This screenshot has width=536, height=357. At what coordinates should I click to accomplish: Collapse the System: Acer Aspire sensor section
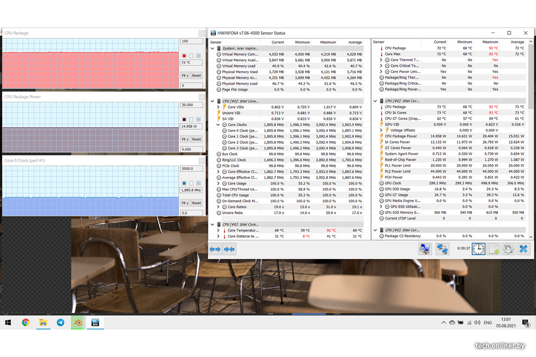[x=213, y=48]
